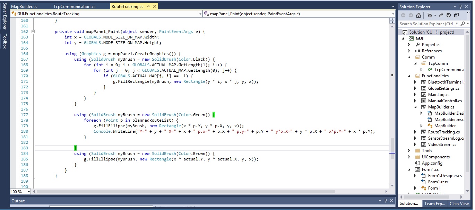475x210 pixels.
Task: Open the Server Explorer side panel
Action: 5,16
